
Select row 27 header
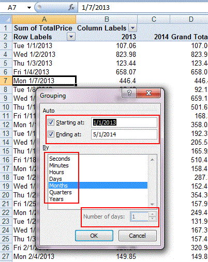coord(6,256)
